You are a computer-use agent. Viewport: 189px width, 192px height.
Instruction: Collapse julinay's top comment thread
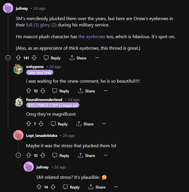pyautogui.click(x=8, y=58)
